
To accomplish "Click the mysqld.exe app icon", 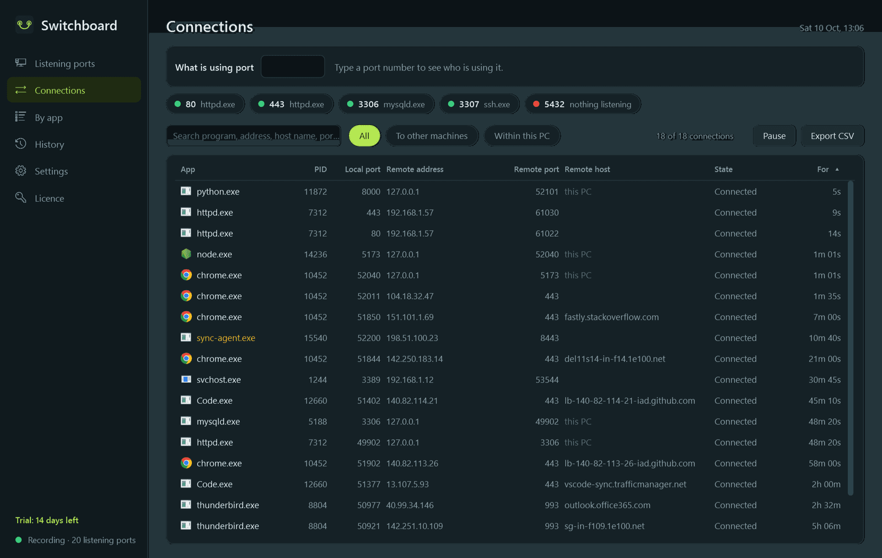I will point(186,421).
